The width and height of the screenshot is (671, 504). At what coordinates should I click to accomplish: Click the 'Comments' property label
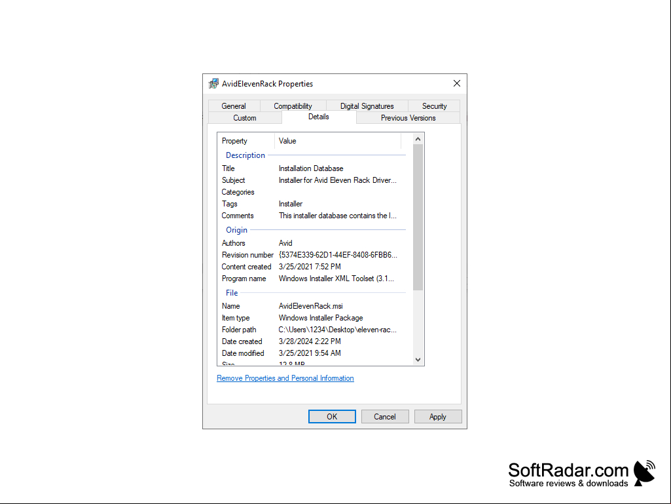(x=238, y=216)
